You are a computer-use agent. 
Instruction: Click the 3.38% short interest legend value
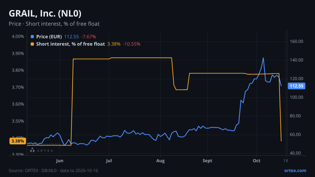114,44
